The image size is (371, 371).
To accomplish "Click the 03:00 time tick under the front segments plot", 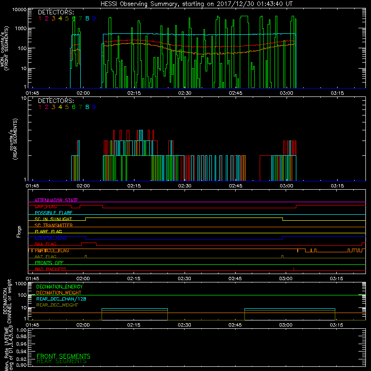I will [x=286, y=93].
